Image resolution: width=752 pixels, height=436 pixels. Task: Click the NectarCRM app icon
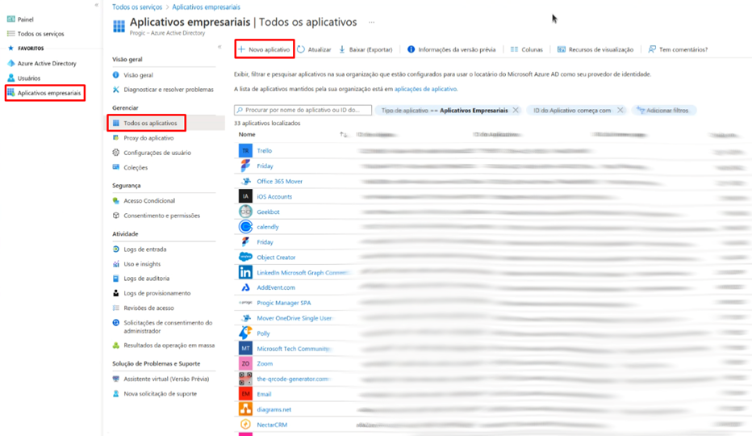click(245, 425)
